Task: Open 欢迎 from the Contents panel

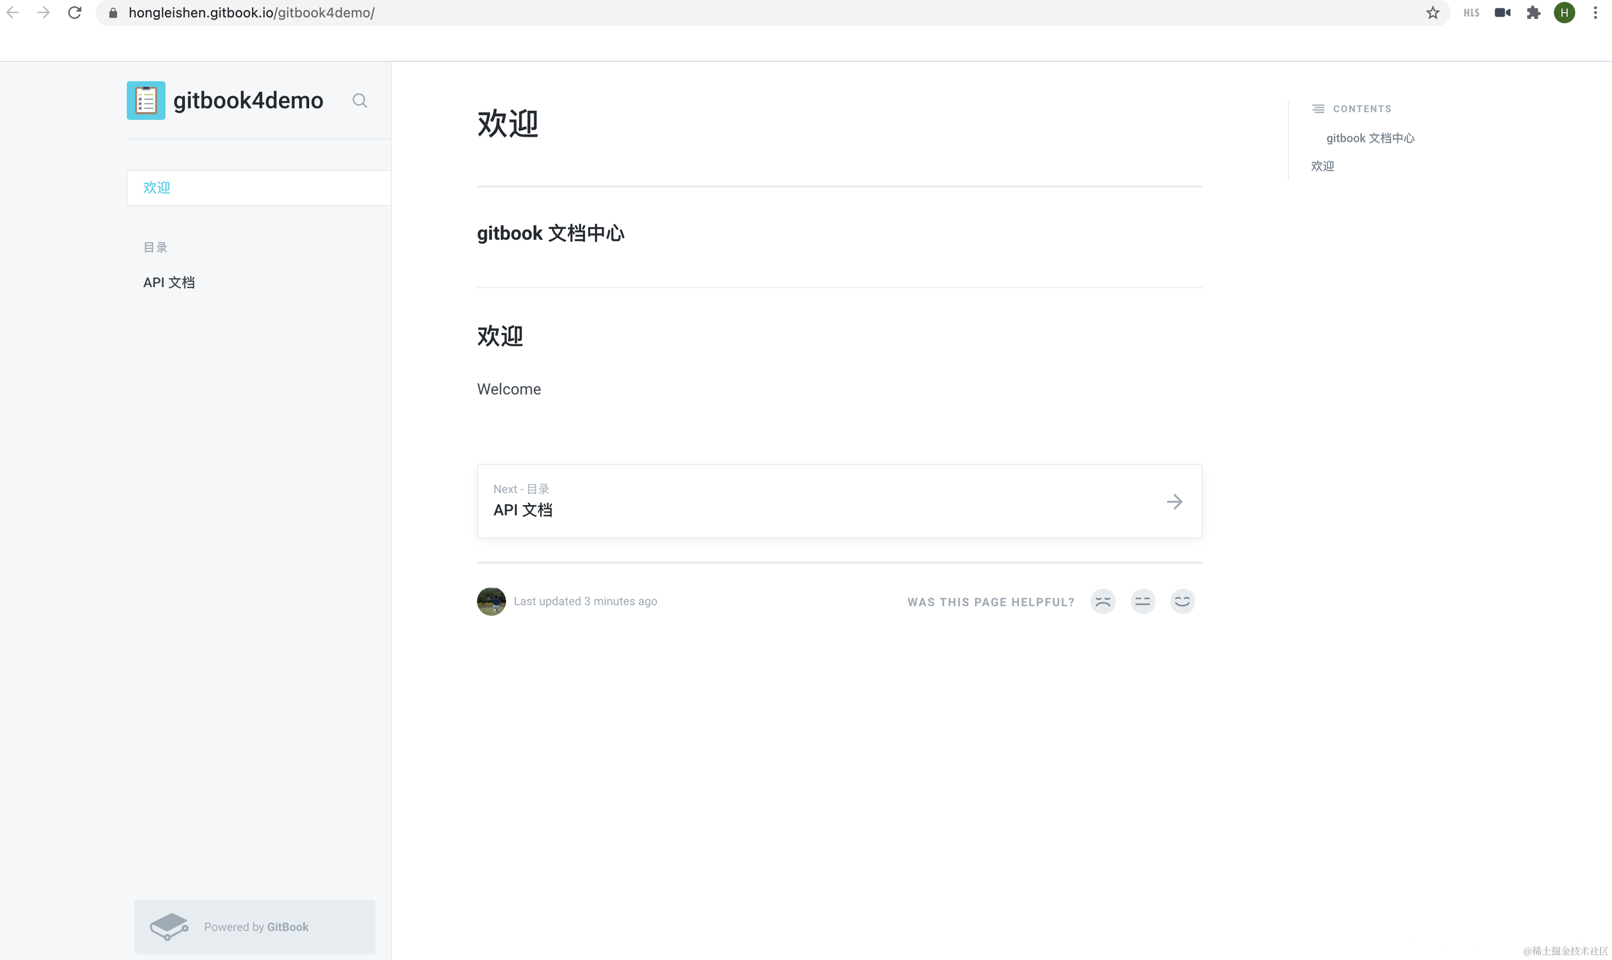Action: pos(1323,166)
